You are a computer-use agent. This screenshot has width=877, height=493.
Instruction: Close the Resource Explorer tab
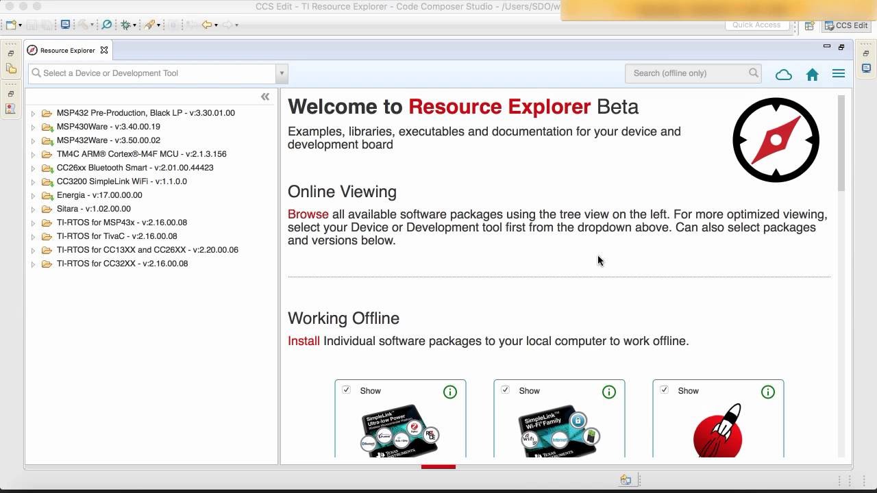(x=104, y=50)
